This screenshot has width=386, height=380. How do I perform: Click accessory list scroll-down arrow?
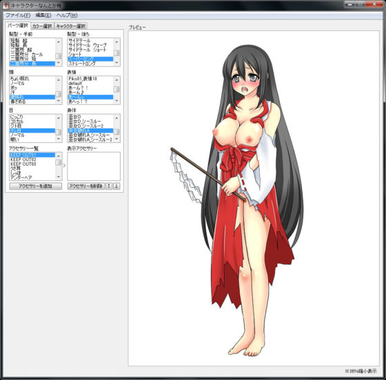click(x=59, y=177)
